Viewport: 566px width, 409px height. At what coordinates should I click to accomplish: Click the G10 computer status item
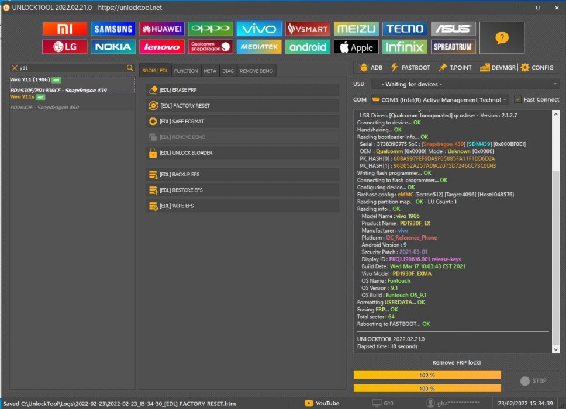pyautogui.click(x=383, y=403)
